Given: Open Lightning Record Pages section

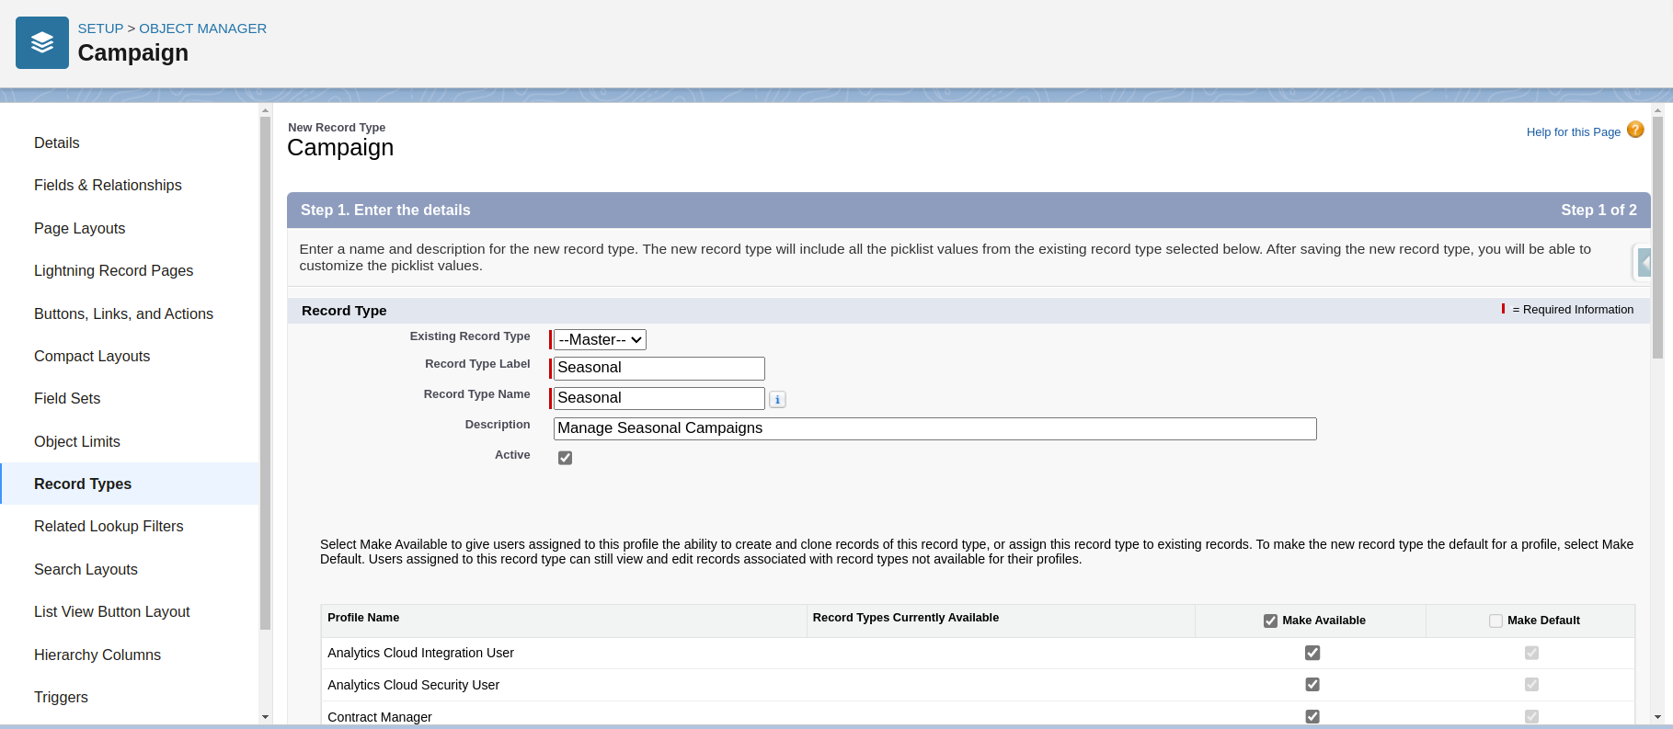Looking at the screenshot, I should click(113, 270).
